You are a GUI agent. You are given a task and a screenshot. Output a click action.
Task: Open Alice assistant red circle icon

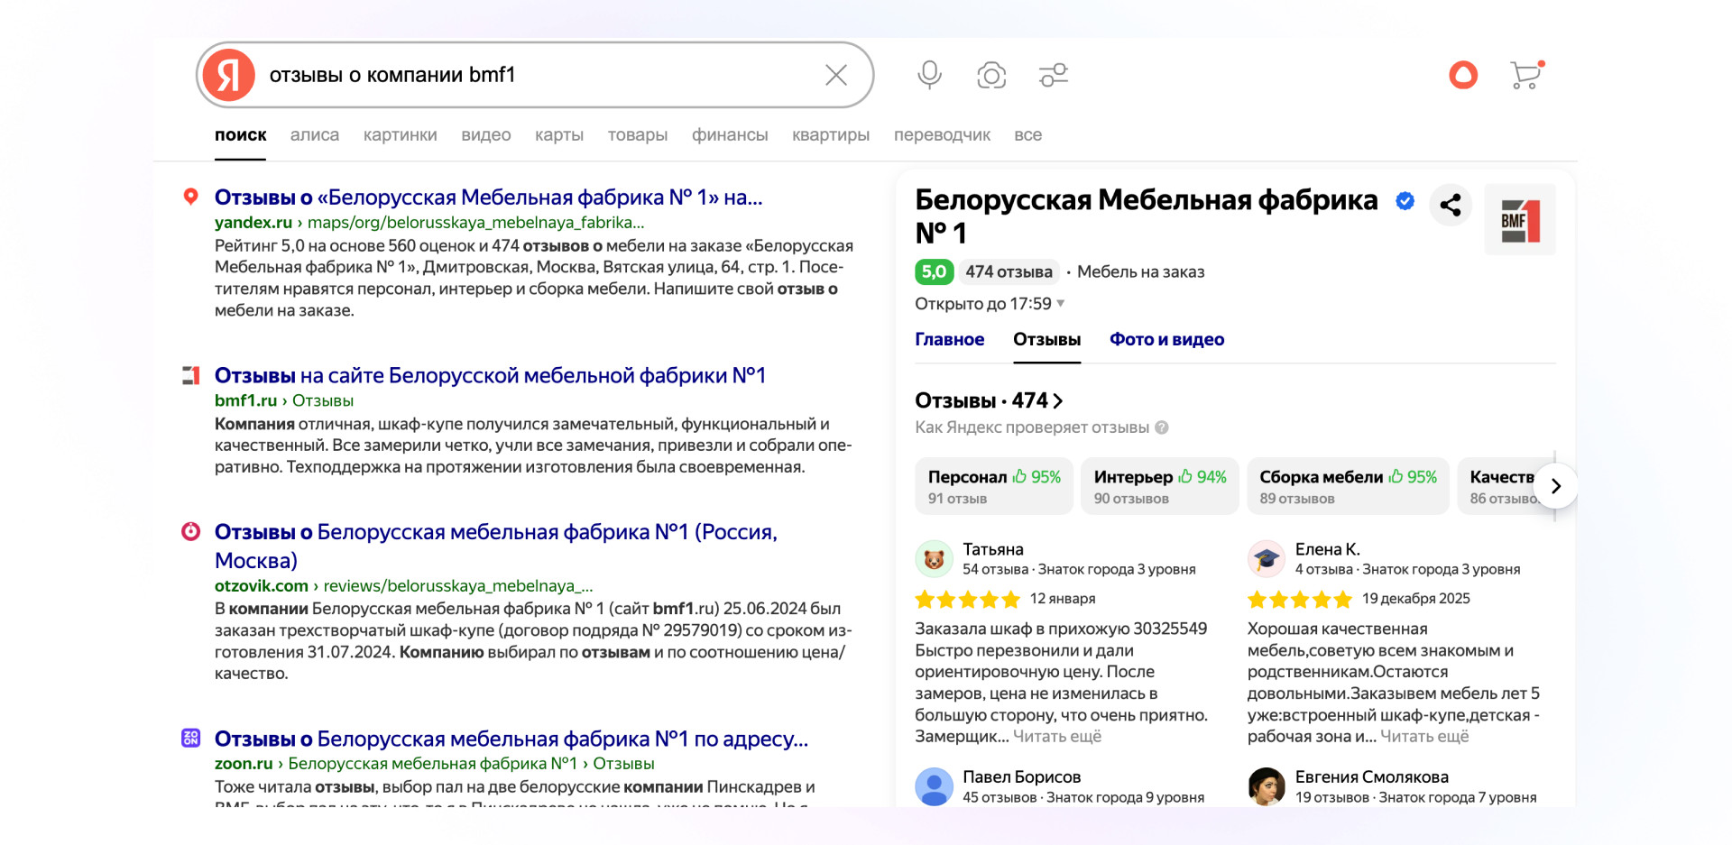1462,75
